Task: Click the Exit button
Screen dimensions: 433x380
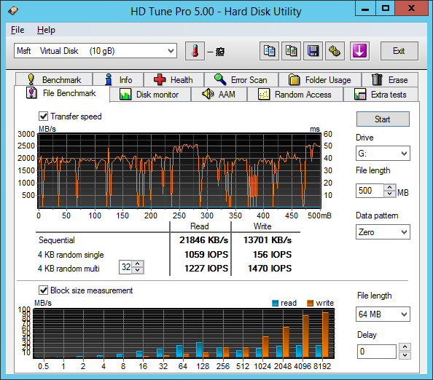Action: coord(399,51)
